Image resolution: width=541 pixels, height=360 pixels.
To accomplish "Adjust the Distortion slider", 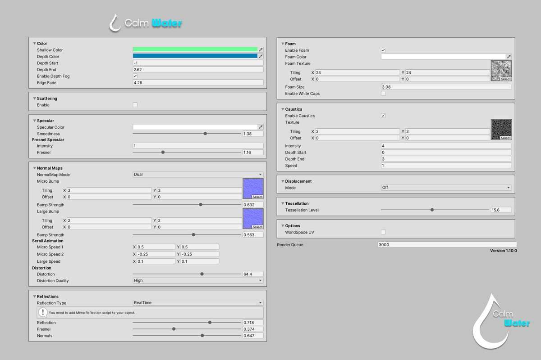I will click(187, 274).
